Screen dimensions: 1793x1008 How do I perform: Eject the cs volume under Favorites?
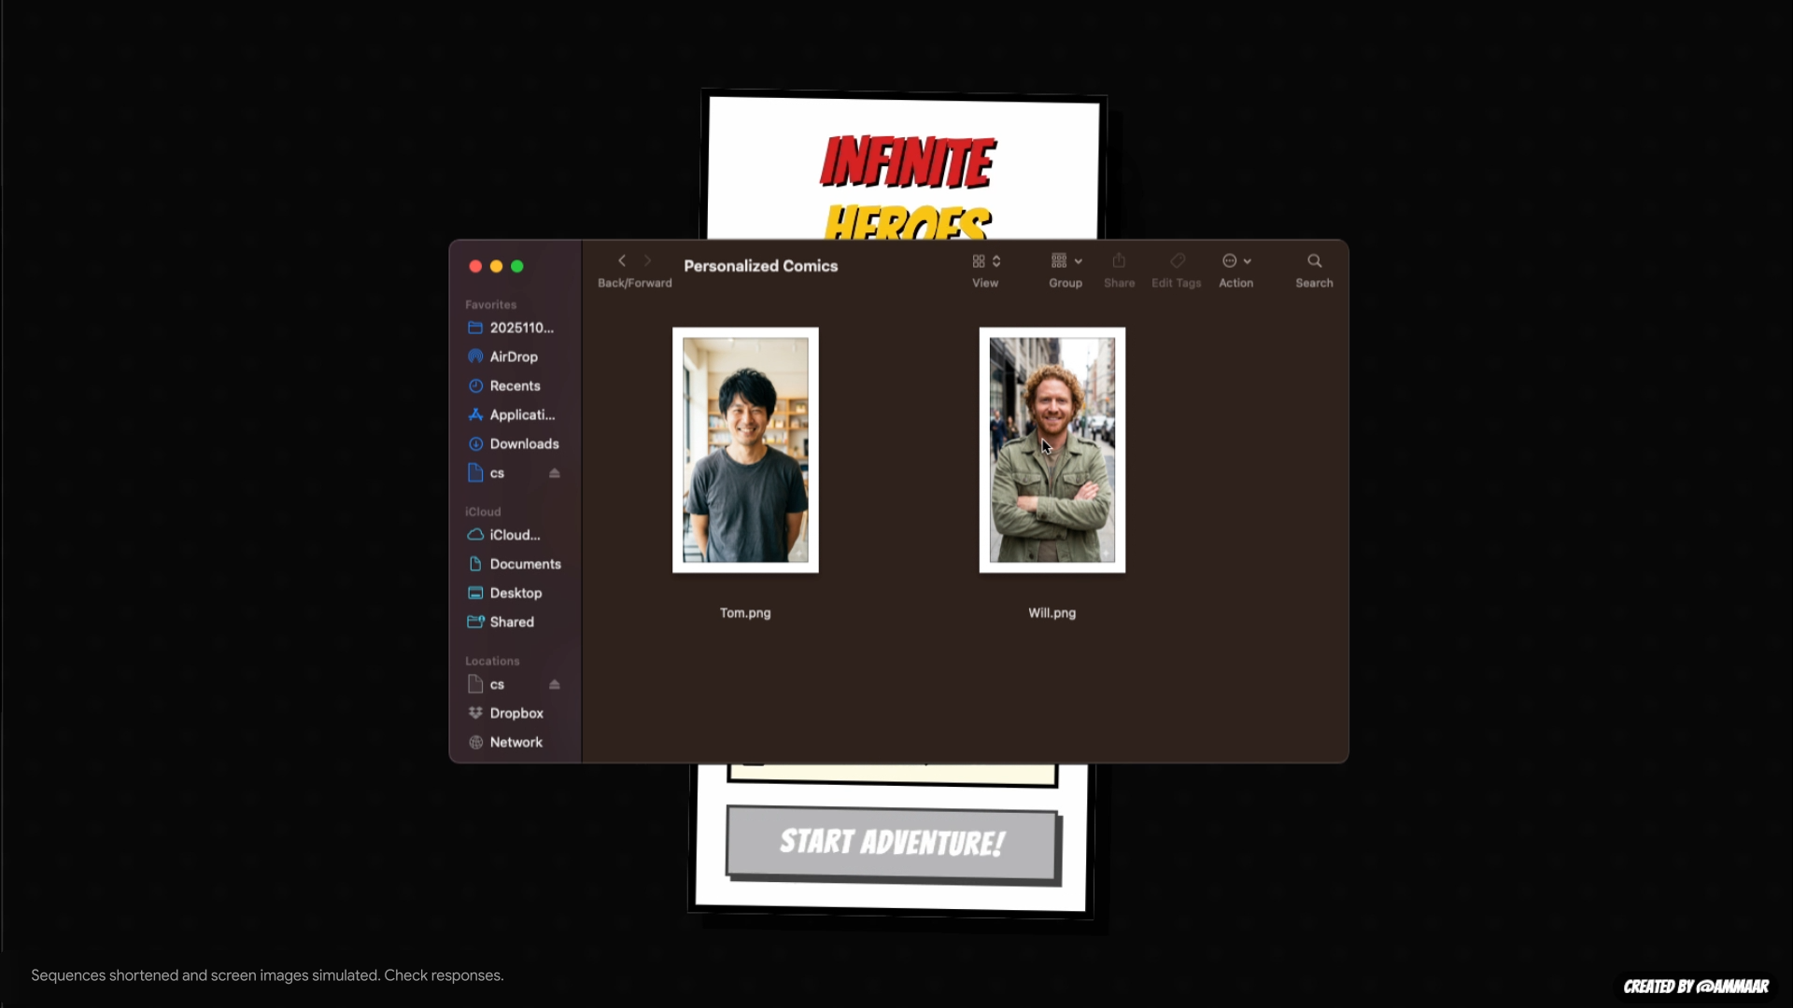pos(555,473)
